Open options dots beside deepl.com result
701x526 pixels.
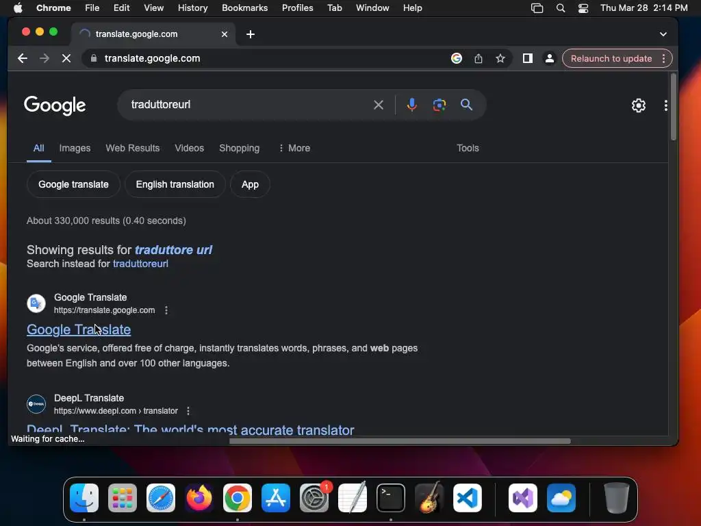point(188,411)
